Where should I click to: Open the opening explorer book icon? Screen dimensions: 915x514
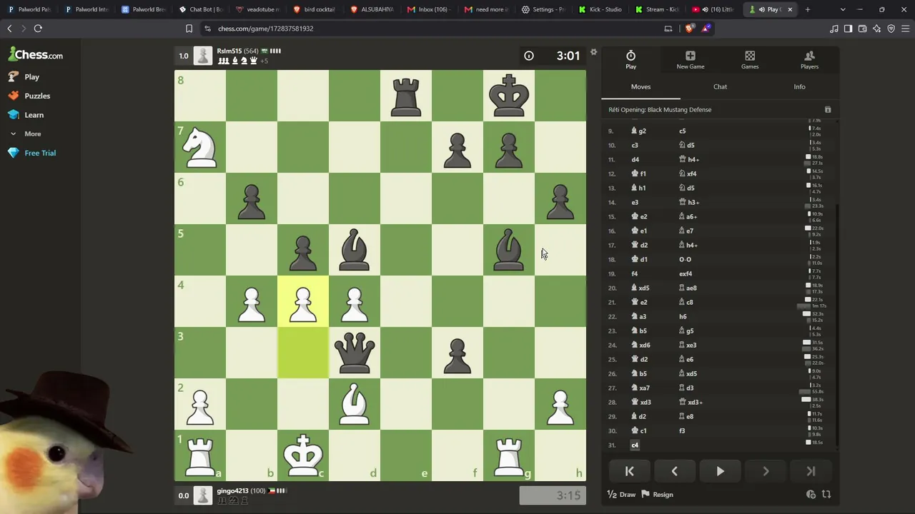click(x=828, y=110)
